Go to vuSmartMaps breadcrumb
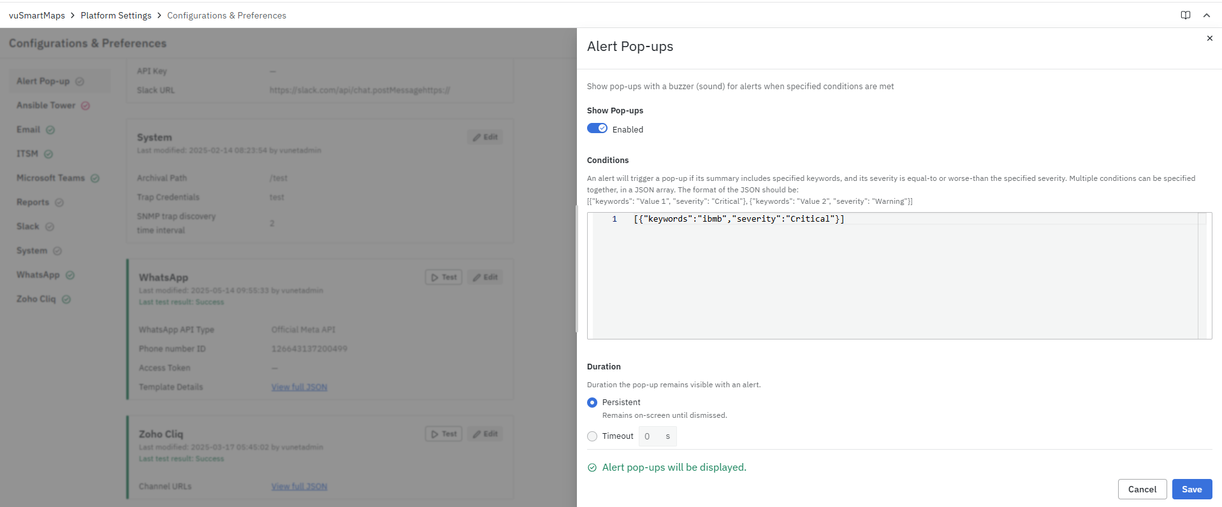Image resolution: width=1222 pixels, height=507 pixels. tap(37, 15)
